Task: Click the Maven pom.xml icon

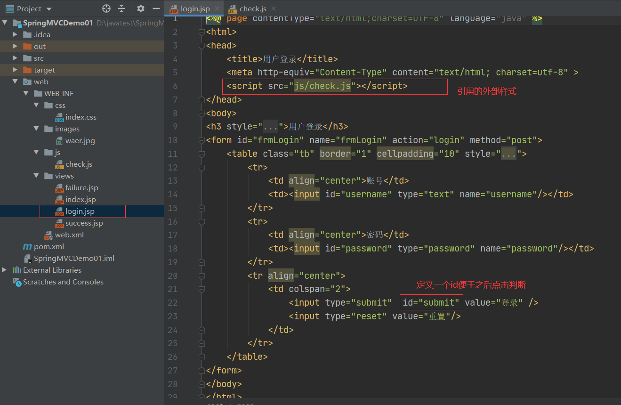Action: [27, 247]
